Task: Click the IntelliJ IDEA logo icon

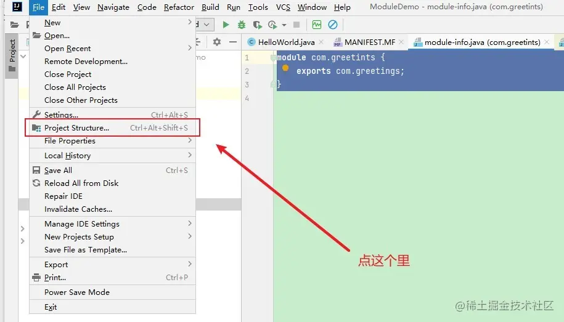Action: (x=17, y=7)
